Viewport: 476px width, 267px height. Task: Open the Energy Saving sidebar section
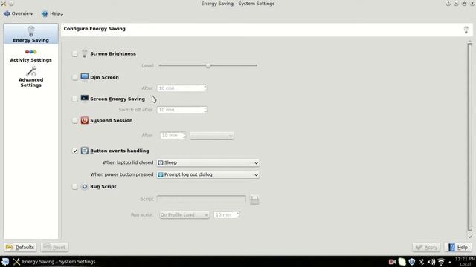pyautogui.click(x=31, y=34)
